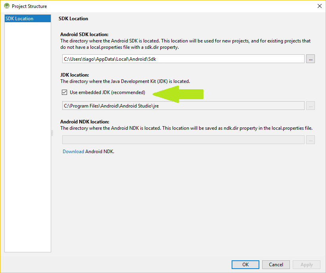Browse for Android NDK location folder
Viewport: 326px width, 273px height.
tap(311, 140)
